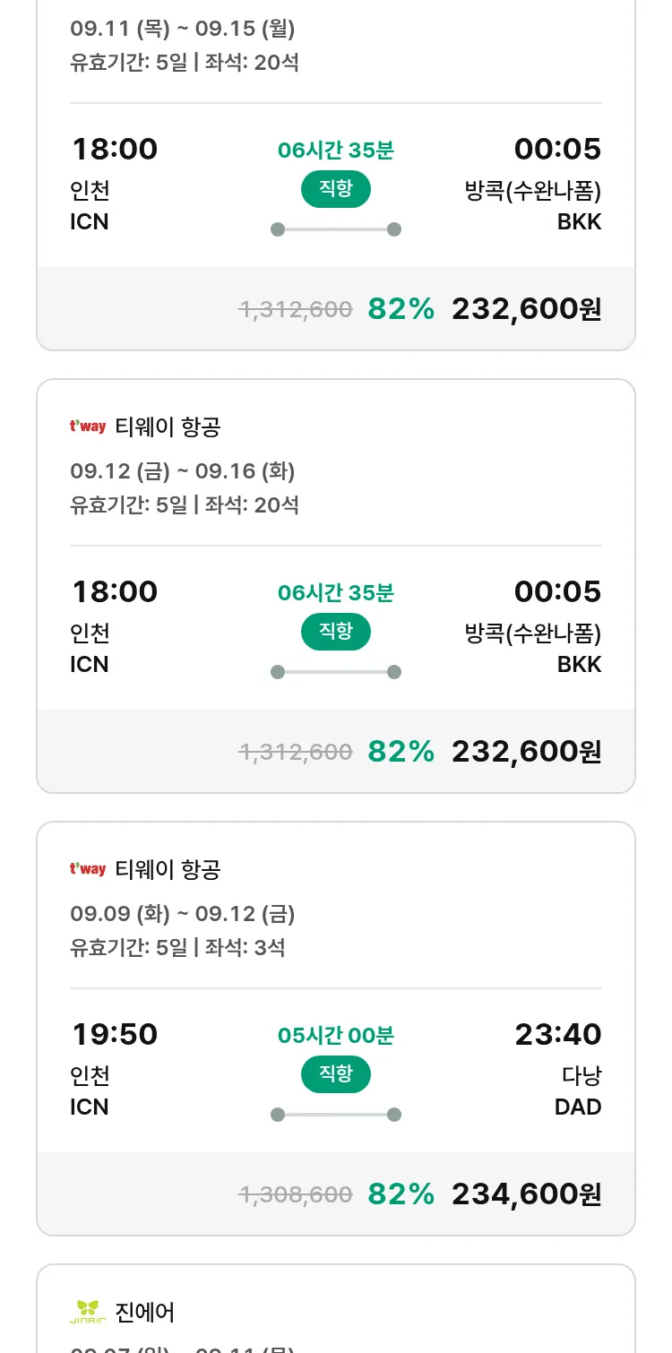Tap the 직항 badge on the Da Nang flight

point(336,1074)
